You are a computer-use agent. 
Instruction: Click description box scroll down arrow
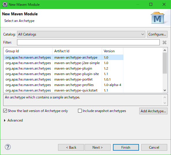[x=165, y=103]
